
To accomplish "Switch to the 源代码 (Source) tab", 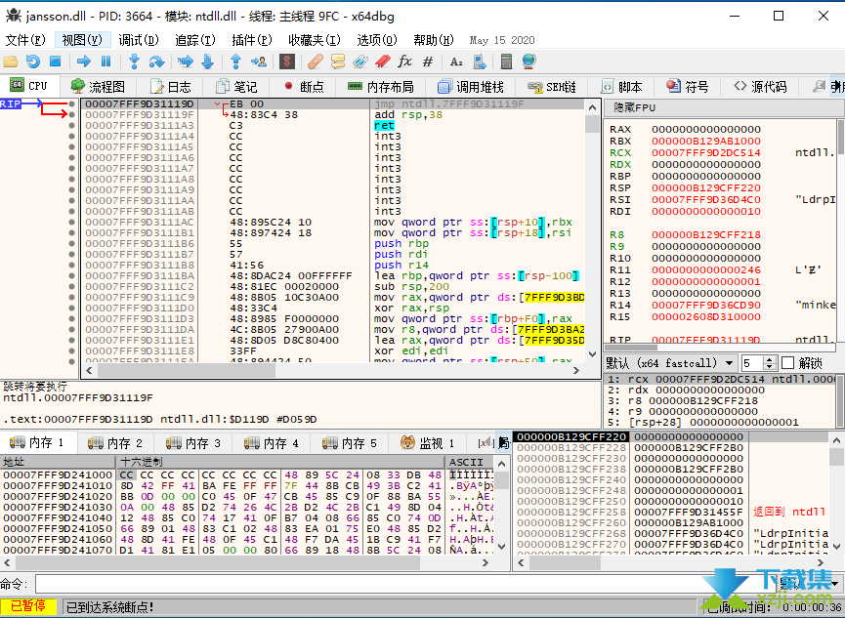I will click(x=760, y=87).
